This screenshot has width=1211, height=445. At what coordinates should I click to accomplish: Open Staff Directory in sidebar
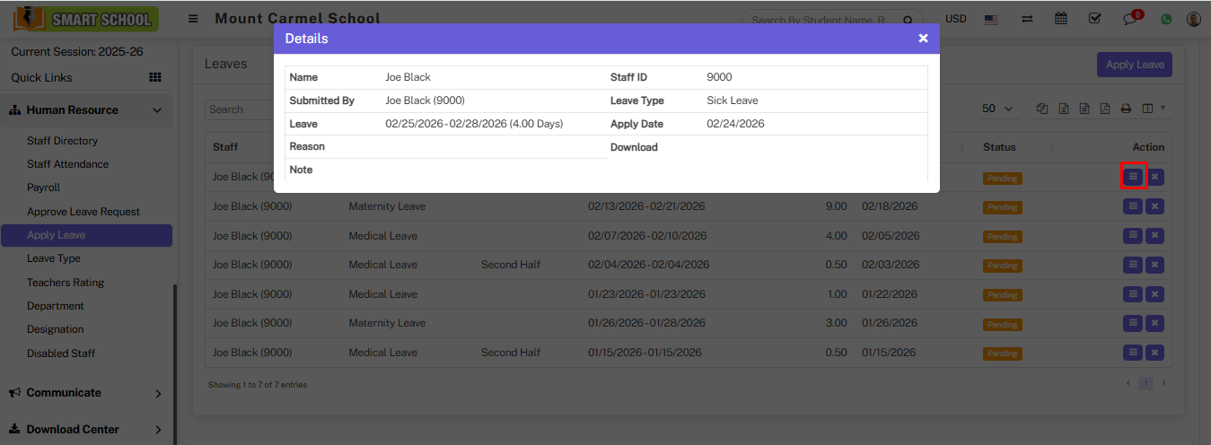pos(62,141)
